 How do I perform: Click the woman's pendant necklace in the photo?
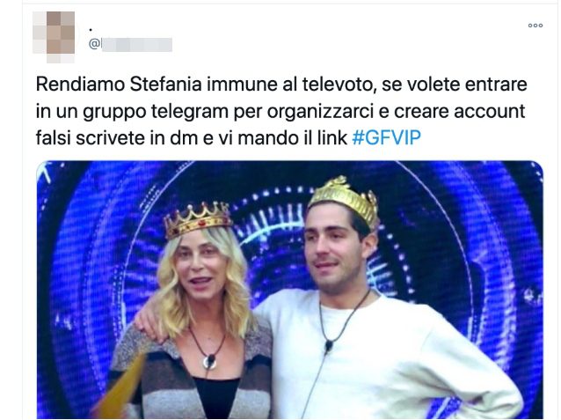click(x=208, y=361)
